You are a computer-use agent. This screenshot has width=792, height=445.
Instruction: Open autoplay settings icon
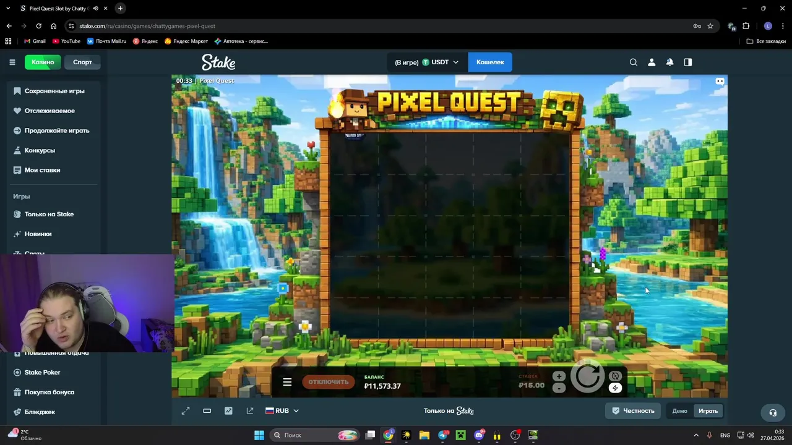615,376
